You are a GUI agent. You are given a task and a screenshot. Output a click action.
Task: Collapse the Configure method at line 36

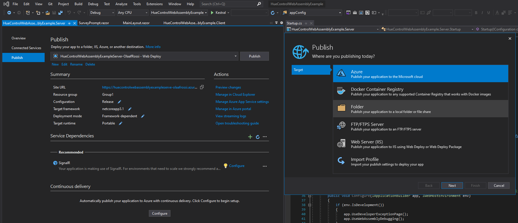(x=310, y=196)
